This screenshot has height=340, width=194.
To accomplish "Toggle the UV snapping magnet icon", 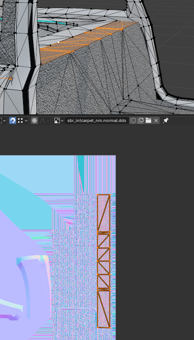I will tap(13, 120).
